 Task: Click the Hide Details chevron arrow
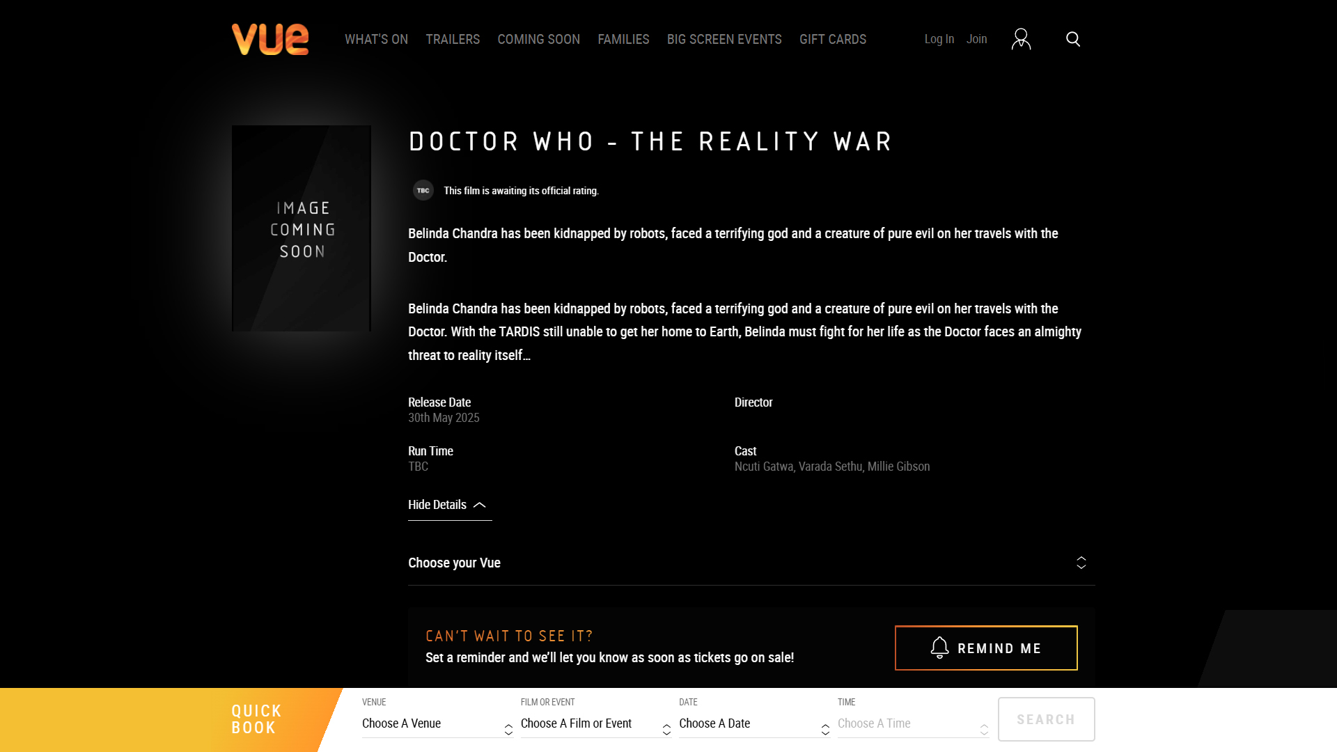pyautogui.click(x=480, y=506)
